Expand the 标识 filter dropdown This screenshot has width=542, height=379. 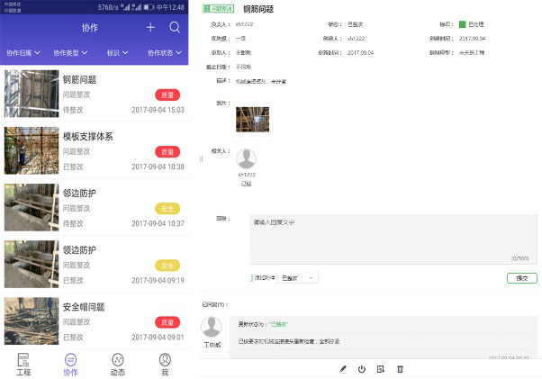(x=118, y=53)
